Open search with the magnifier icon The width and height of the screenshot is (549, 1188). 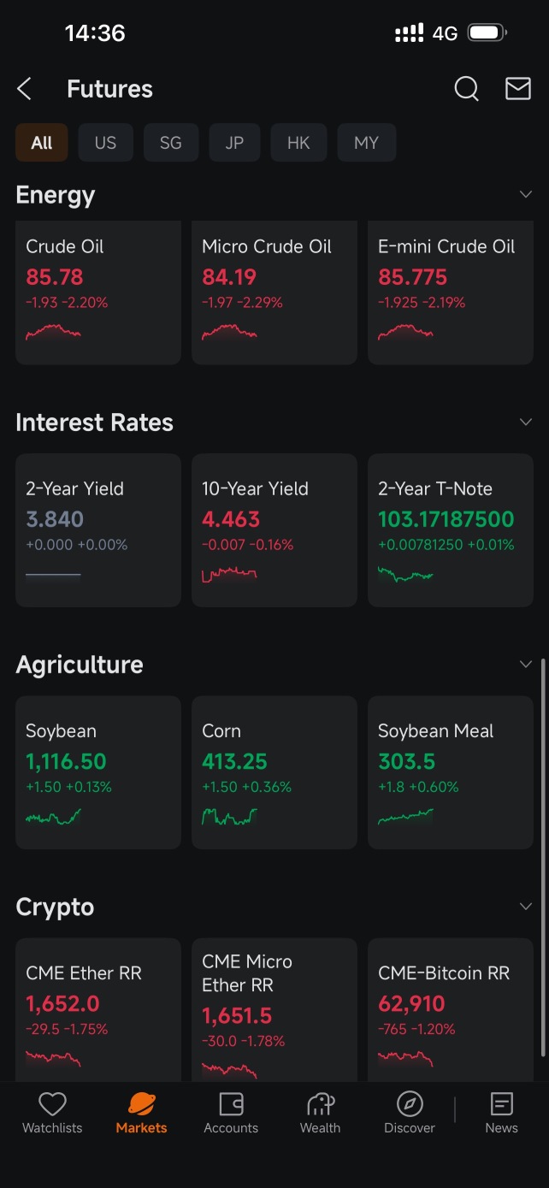pos(466,89)
